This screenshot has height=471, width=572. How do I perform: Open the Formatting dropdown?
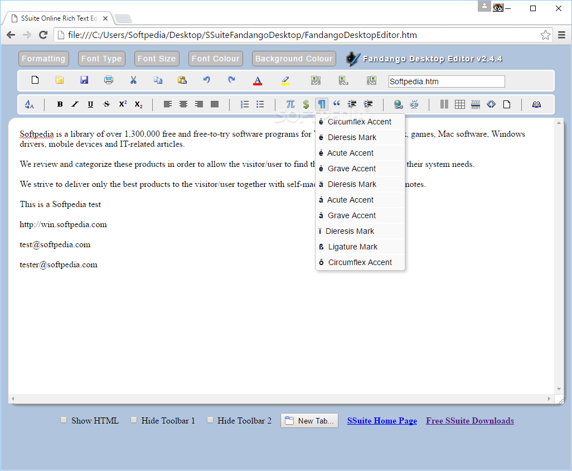click(x=44, y=59)
